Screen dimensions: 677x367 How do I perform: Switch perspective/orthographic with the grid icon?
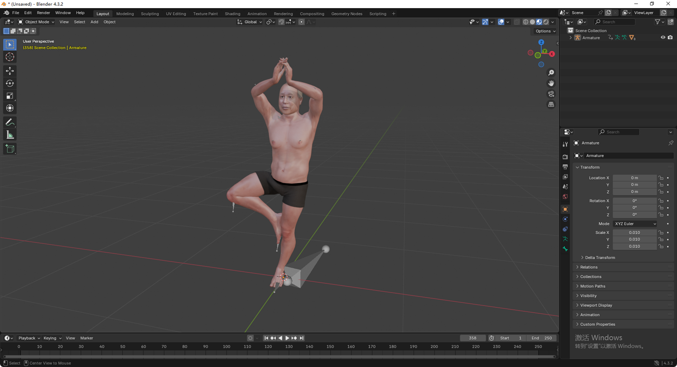tap(551, 104)
